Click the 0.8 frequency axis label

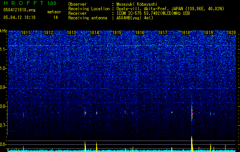3,106
